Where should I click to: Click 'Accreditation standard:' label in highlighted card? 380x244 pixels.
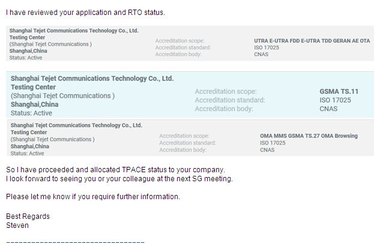230,100
